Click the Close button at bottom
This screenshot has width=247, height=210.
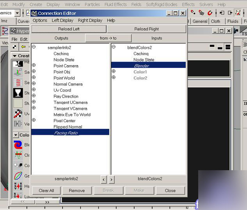click(170, 190)
